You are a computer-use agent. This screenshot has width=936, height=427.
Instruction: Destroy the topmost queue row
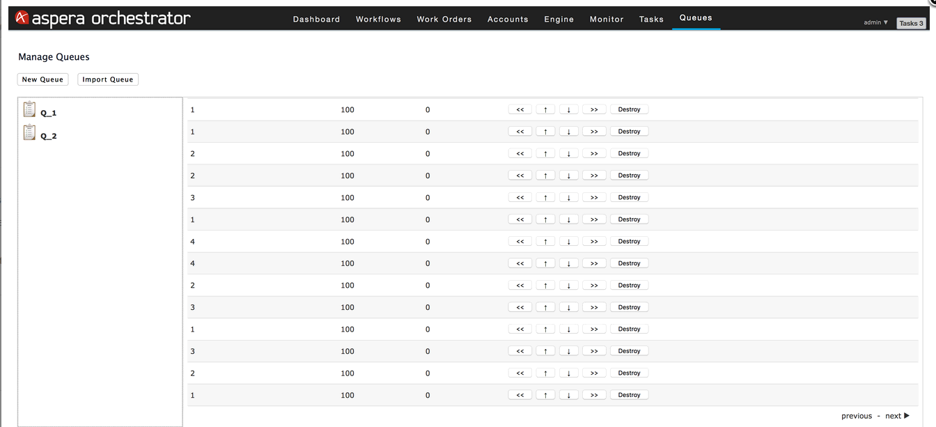pos(629,109)
